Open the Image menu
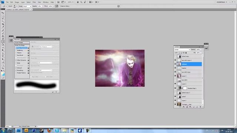This screenshot has height=133, width=237. tap(17, 2)
